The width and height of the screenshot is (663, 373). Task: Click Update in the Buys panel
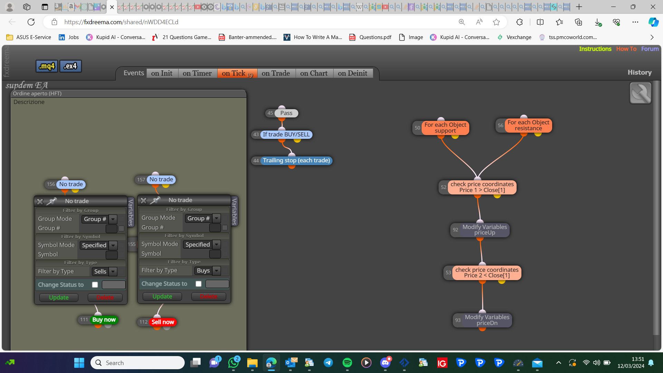click(x=162, y=297)
